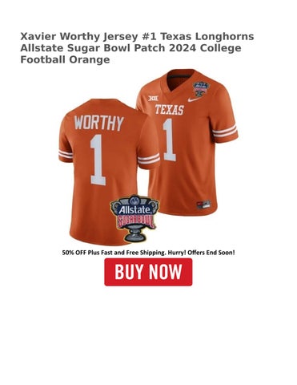This screenshot has width=297, height=385.
Task: Click the trophy base of Sugar Bowl logo
Action: click(135, 235)
